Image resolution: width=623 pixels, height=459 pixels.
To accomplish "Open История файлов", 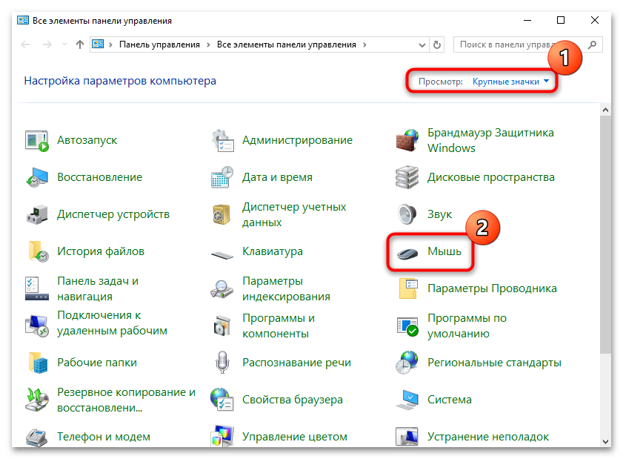I will (x=101, y=251).
